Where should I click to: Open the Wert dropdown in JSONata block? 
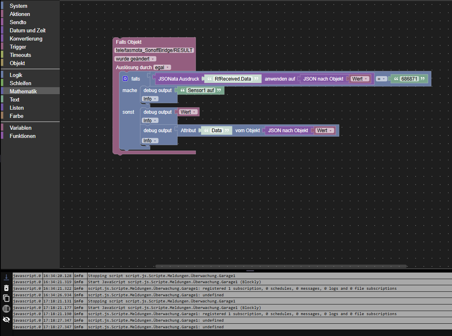point(360,79)
